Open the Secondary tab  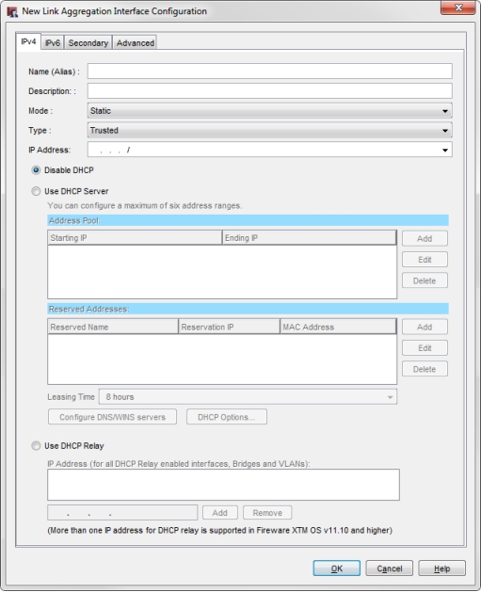coord(88,42)
